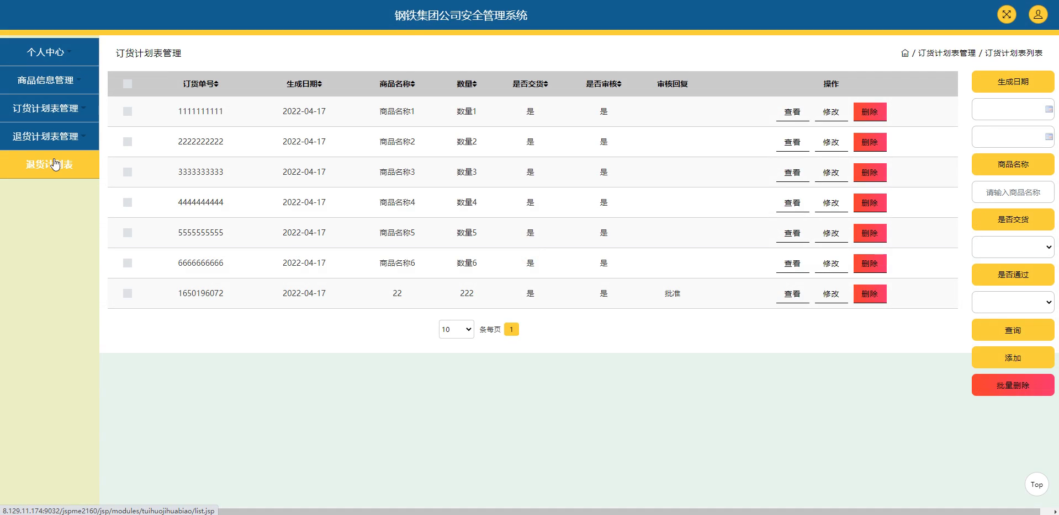Open calendar icon in first date field

pyautogui.click(x=1049, y=109)
